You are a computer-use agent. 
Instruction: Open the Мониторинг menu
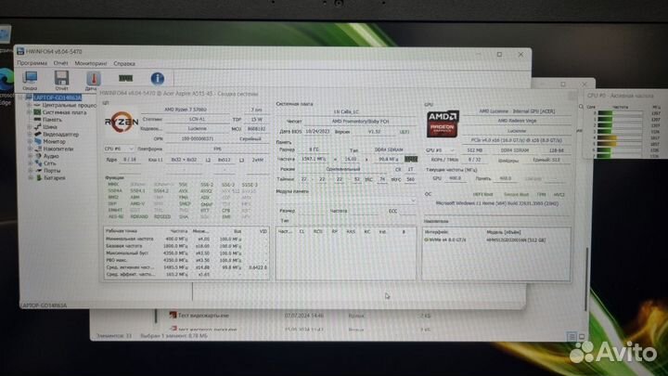click(91, 63)
